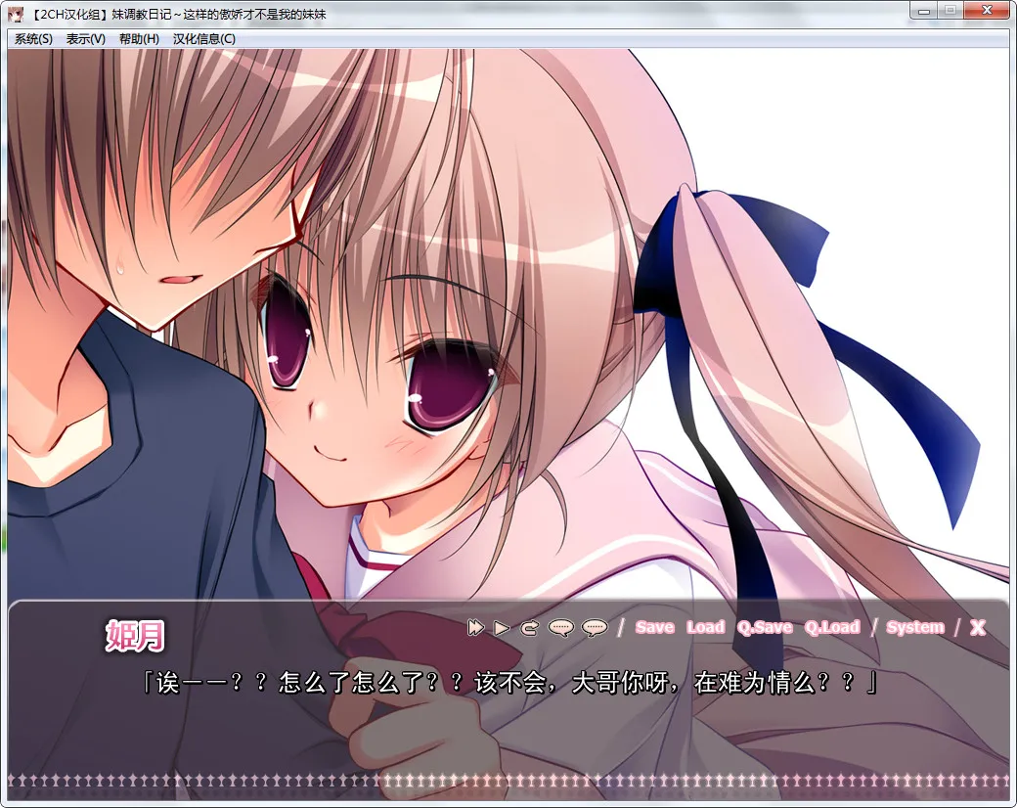Maximize the game window
The width and height of the screenshot is (1017, 808).
949,11
